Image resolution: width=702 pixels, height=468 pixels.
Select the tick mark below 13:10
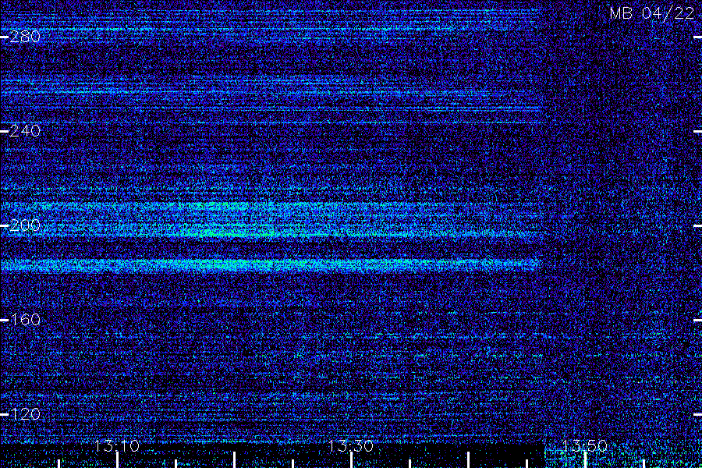pos(117,460)
